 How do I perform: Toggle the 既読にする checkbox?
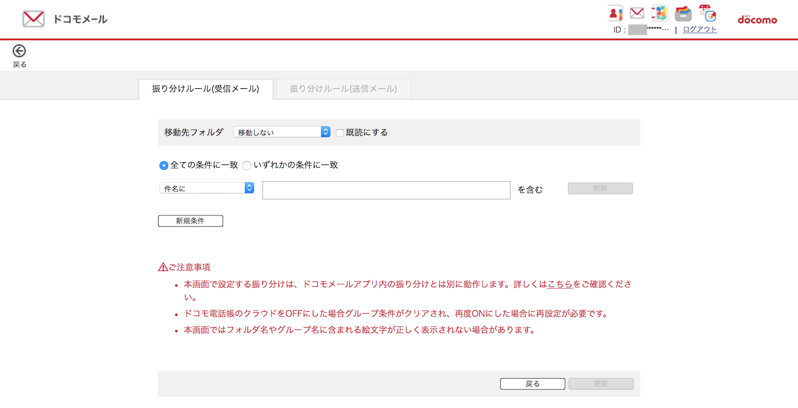coord(339,133)
